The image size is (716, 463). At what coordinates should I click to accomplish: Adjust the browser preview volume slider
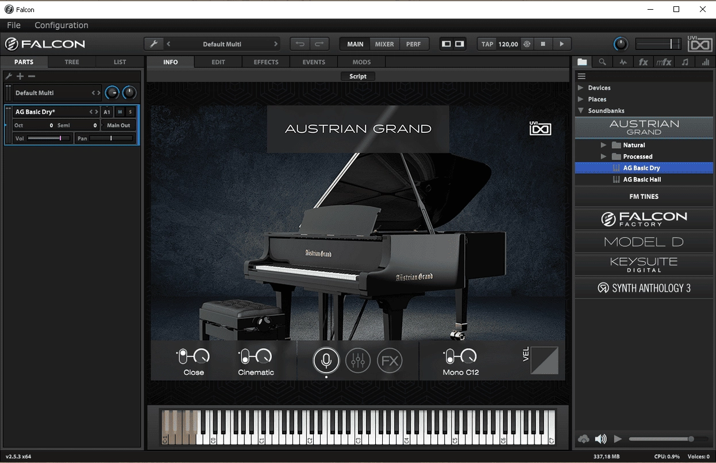(x=668, y=439)
